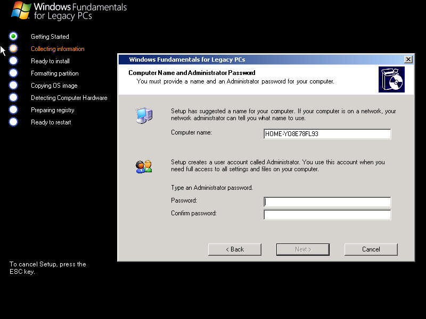Screen dimensions: 426x319
Task: Focus the Password text box
Action: pos(327,202)
